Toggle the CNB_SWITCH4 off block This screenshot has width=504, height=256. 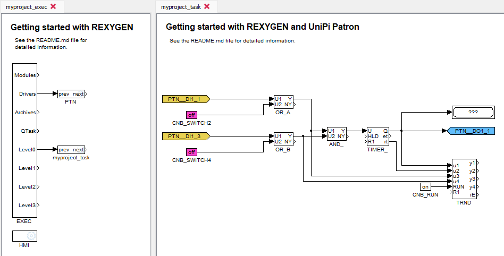point(191,152)
